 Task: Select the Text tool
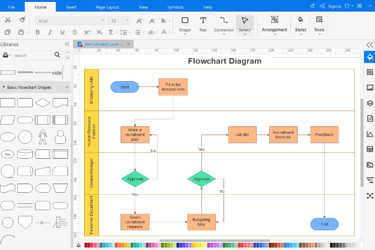point(203,25)
